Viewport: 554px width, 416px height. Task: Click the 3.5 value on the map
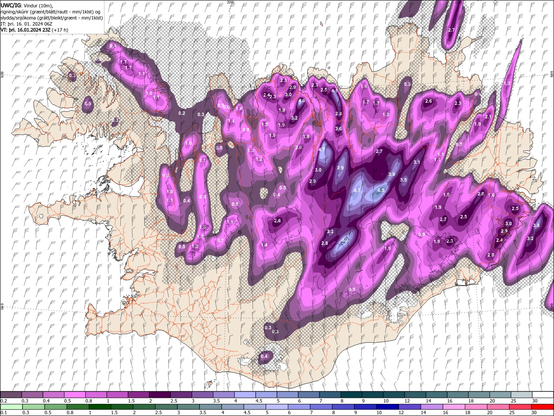(403, 179)
